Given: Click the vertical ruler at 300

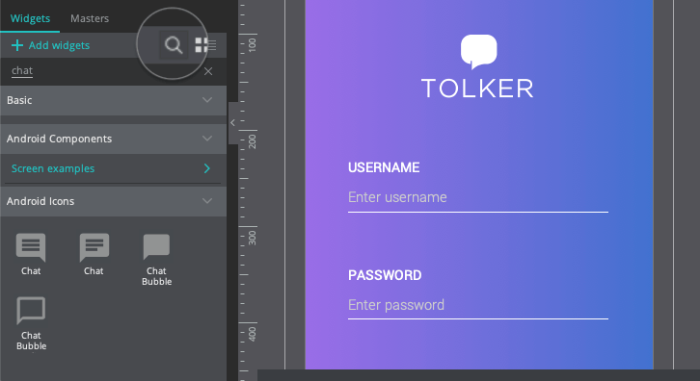Looking at the screenshot, I should [x=253, y=238].
